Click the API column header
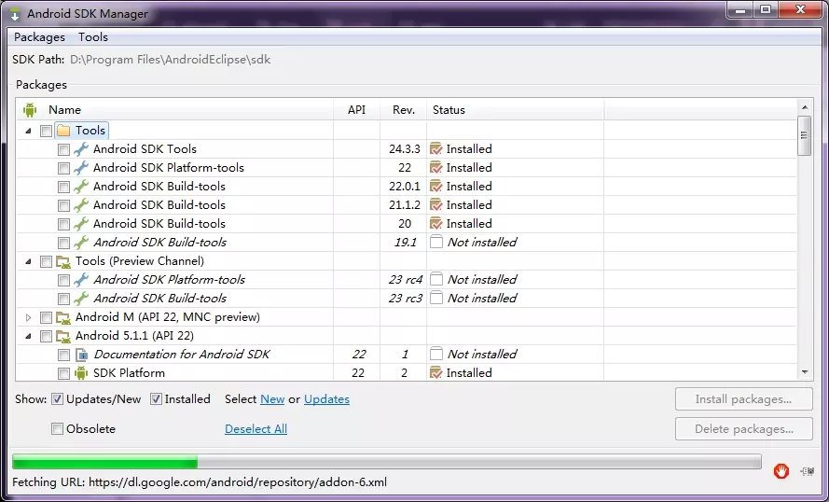829x502 pixels. point(356,110)
